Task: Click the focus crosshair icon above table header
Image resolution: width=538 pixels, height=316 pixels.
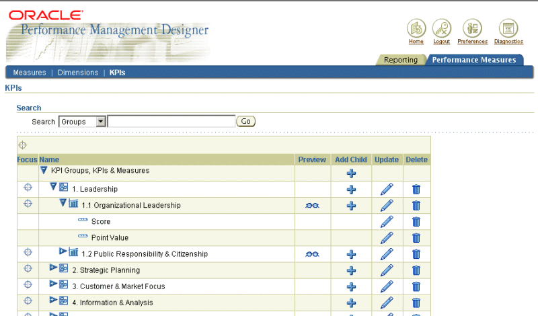Action: pyautogui.click(x=23, y=145)
